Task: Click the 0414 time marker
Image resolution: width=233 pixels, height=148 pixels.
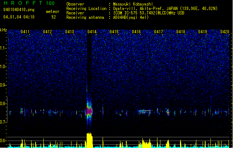Action: point(92,32)
